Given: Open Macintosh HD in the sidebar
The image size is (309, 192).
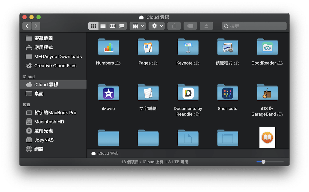Looking at the screenshot, I should (x=53, y=122).
